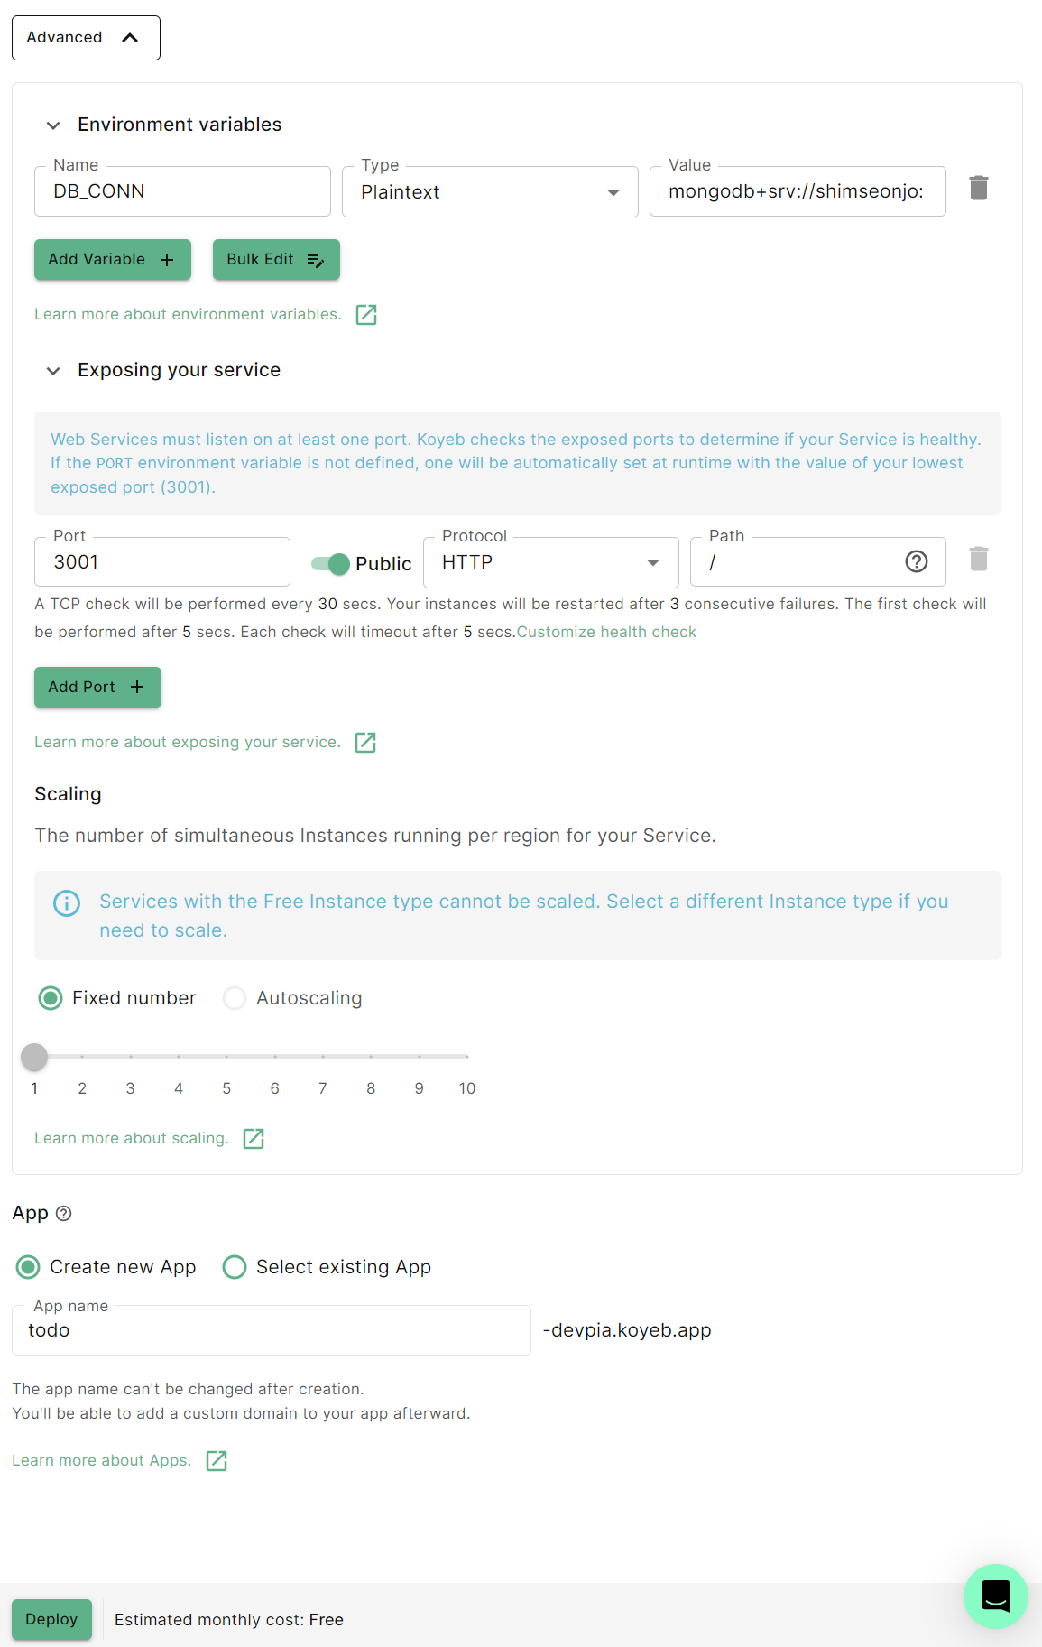Click the trash icon for port 3001

[x=978, y=560]
